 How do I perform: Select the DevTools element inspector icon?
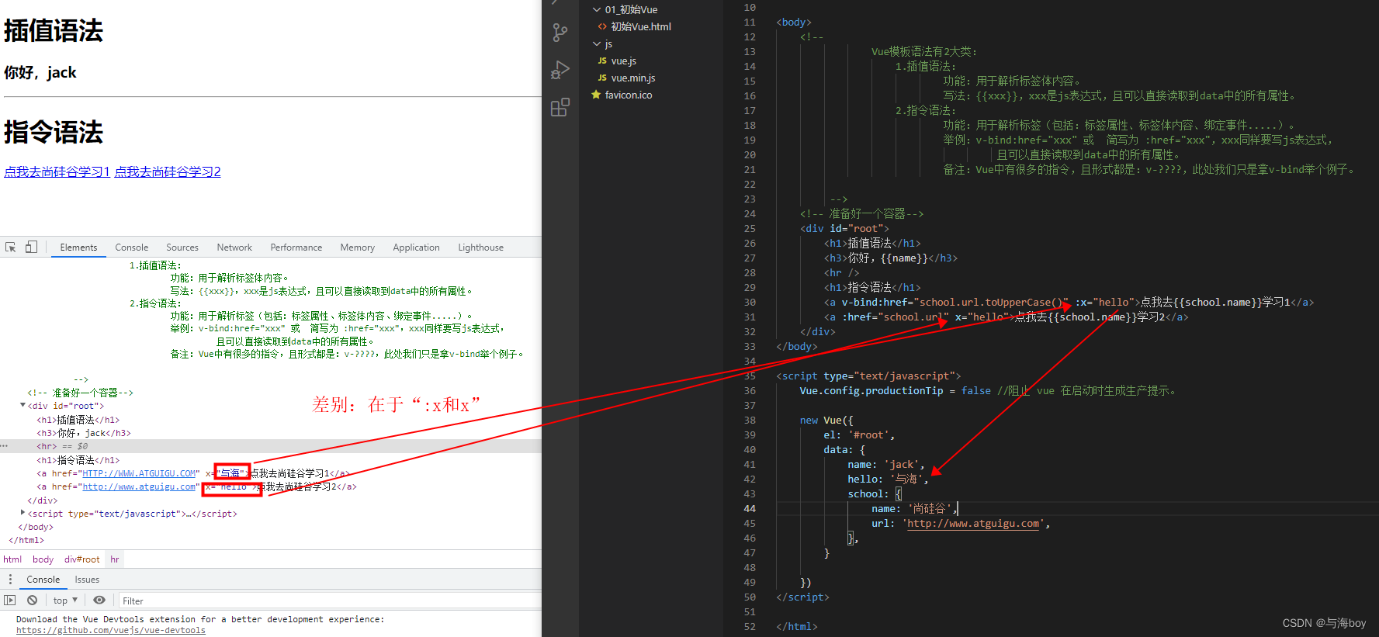11,247
